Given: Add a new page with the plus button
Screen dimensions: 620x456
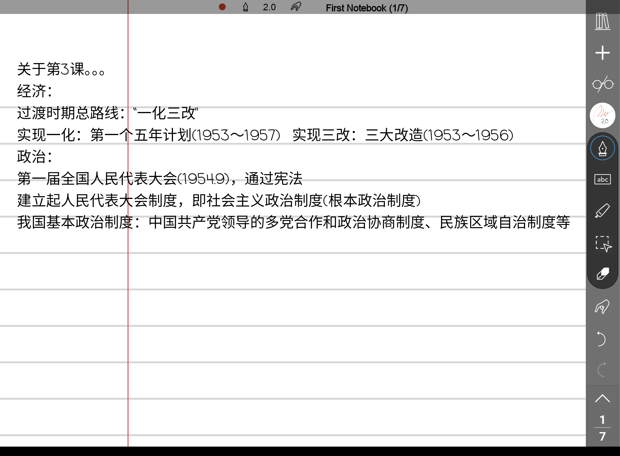Looking at the screenshot, I should coord(602,52).
